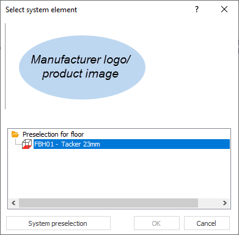Screen dimensions: 239x235
Task: Click the scrollbar track right of the thumb
Action: pyautogui.click(x=208, y=203)
